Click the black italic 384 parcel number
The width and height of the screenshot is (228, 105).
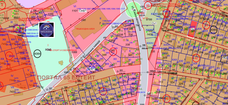pos(57,98)
